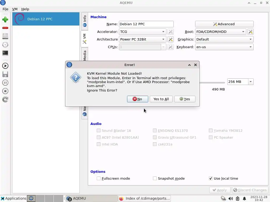Click the VM Name input field
270x202 pixels.
click(x=146, y=24)
